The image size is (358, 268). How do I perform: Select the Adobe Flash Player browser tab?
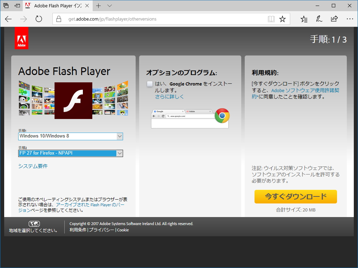tap(56, 6)
